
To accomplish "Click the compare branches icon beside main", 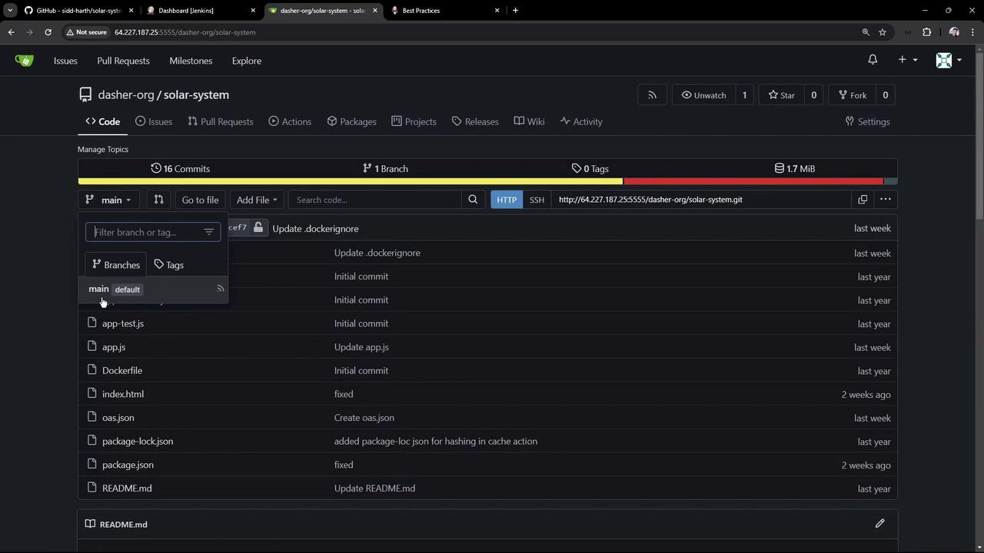I will point(158,200).
